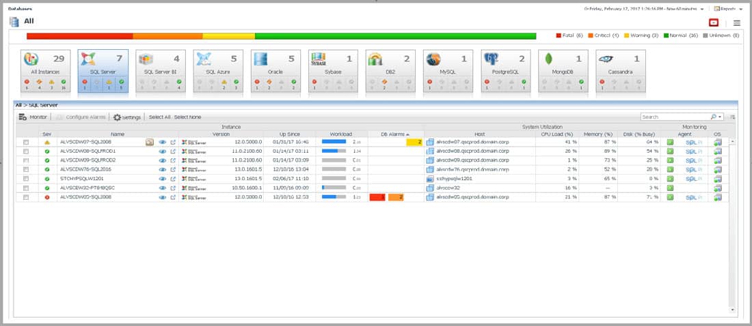Click the Select None link
The height and width of the screenshot is (326, 752).
(x=187, y=117)
